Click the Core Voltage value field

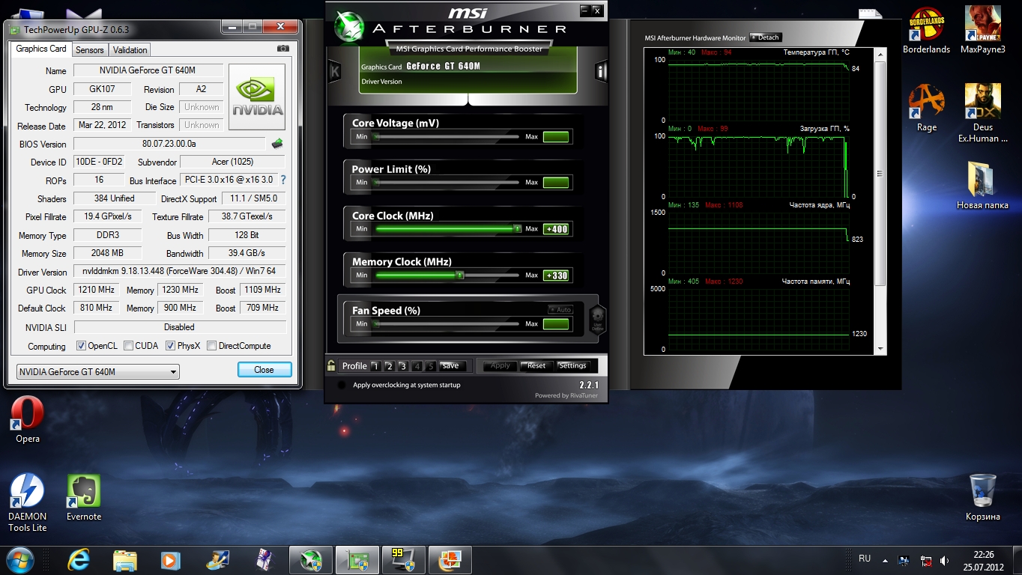point(556,137)
